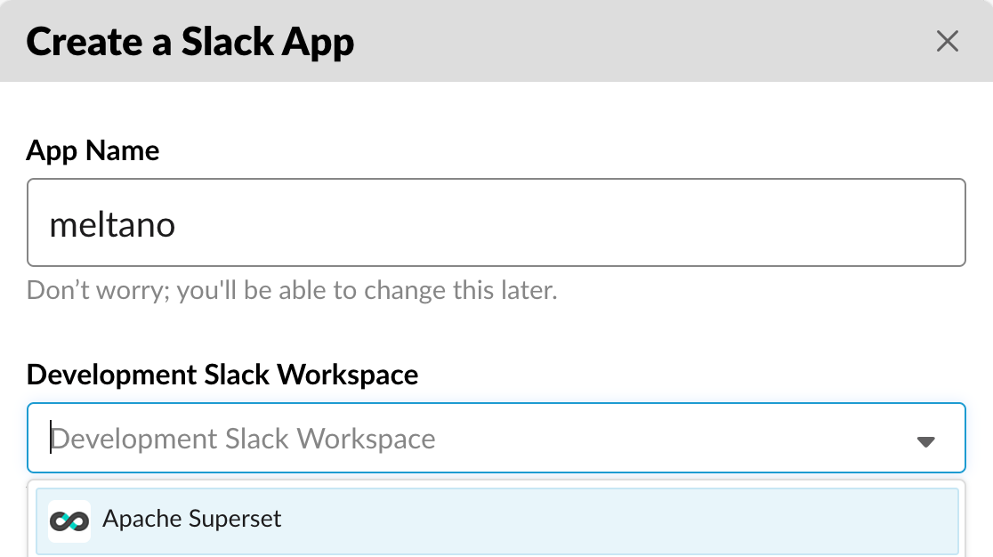Screen dimensions: 993x557
Task: Select the infinity-shaped Superset icon in the dropdown list
Action: [x=69, y=521]
